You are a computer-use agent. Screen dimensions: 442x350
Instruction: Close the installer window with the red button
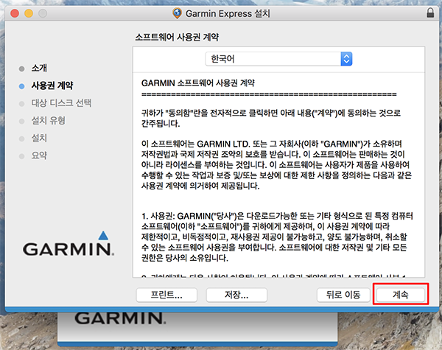pyautogui.click(x=15, y=13)
